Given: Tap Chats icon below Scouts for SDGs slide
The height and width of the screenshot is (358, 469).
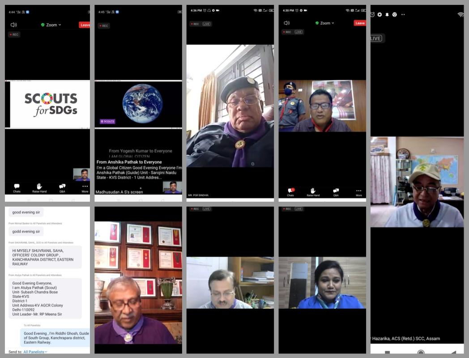Looking at the screenshot, I should [x=17, y=188].
